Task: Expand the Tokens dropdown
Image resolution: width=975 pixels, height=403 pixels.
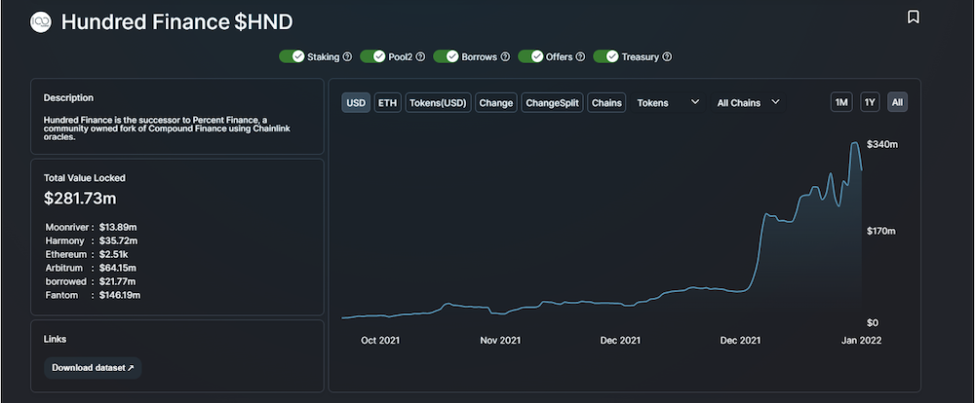Action: click(668, 102)
